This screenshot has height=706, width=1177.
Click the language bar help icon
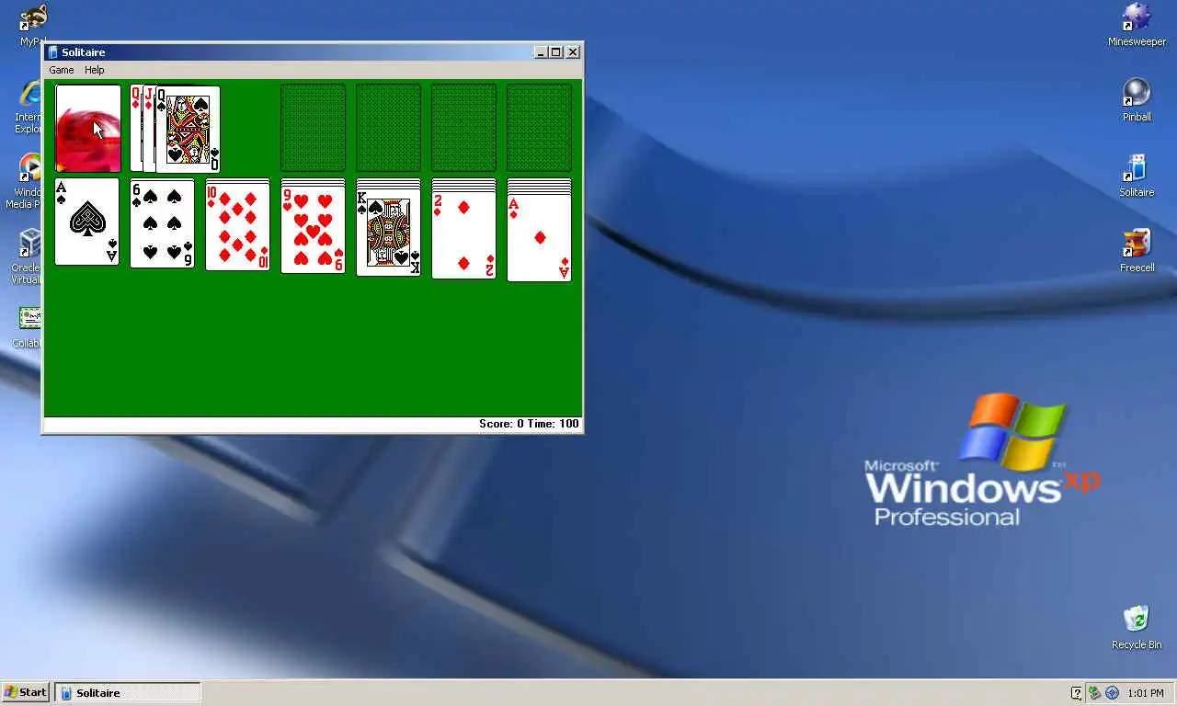click(1077, 693)
